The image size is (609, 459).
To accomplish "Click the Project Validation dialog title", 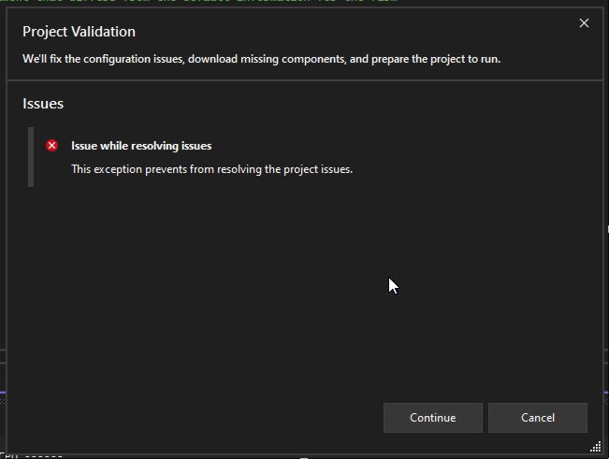I will (x=79, y=32).
